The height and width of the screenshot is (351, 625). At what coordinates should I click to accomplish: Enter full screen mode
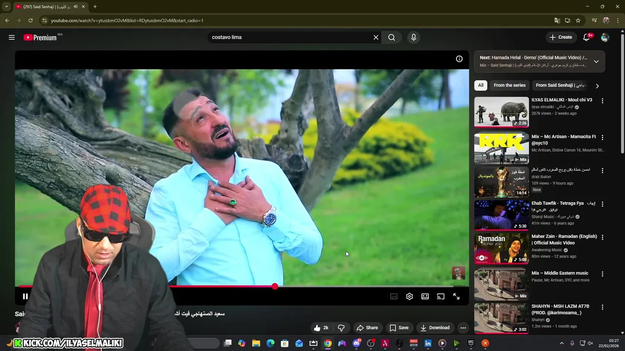click(456, 296)
